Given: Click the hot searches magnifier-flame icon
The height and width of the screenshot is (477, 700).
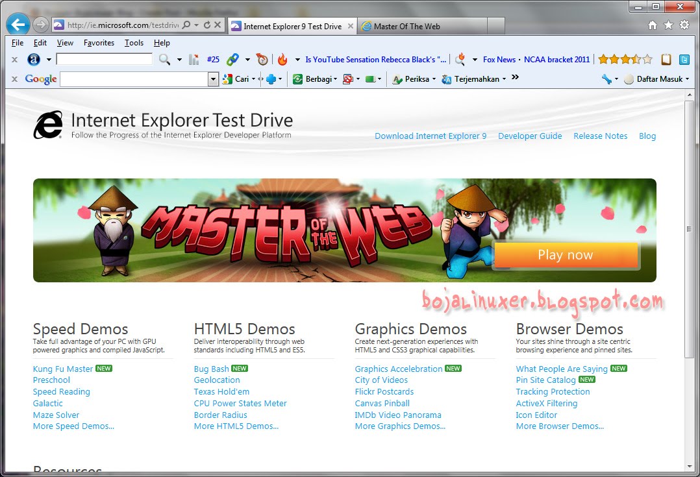Looking at the screenshot, I should [x=460, y=59].
